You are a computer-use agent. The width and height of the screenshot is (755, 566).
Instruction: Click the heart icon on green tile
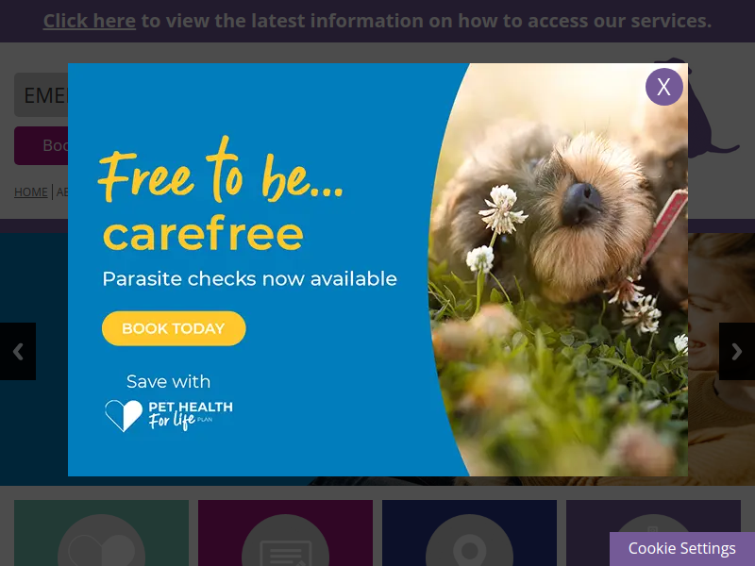(101, 541)
